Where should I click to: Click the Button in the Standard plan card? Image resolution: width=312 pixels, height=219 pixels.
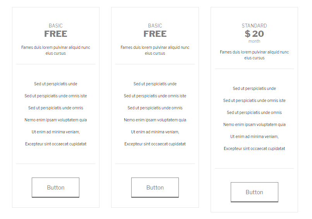point(254,192)
